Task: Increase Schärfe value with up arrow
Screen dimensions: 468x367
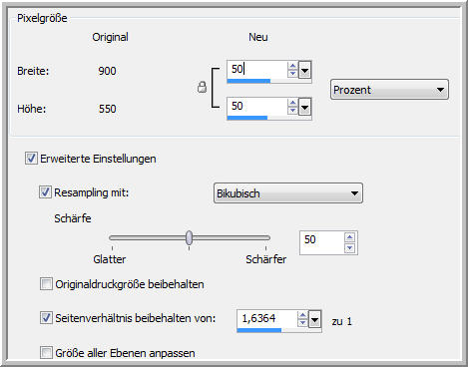Action: click(349, 237)
